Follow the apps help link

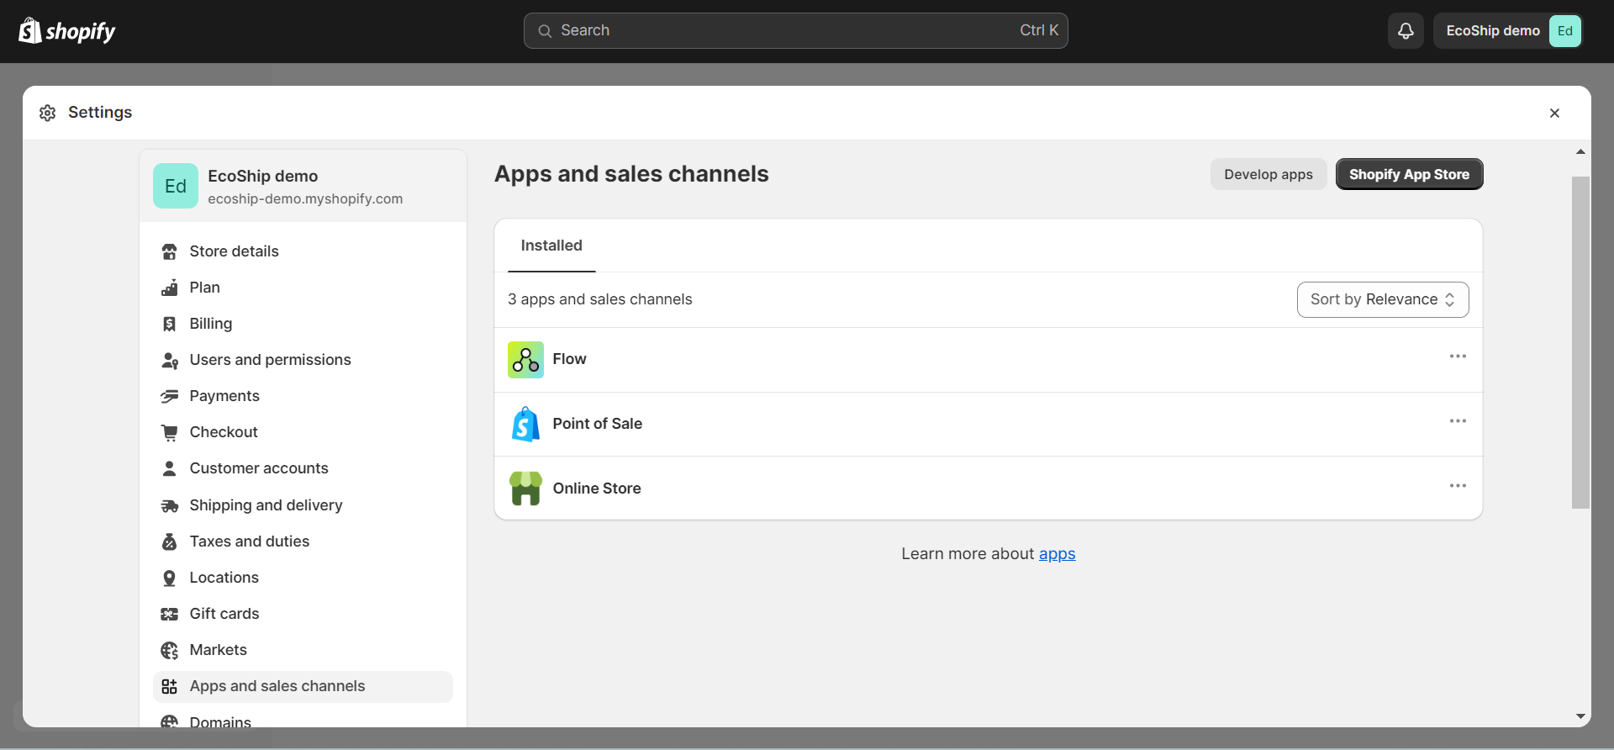click(x=1058, y=554)
